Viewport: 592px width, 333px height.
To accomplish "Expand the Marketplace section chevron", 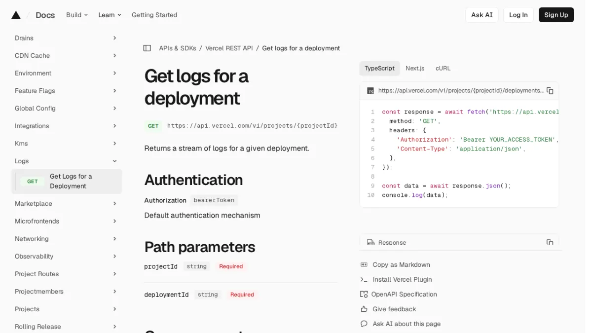I will point(114,204).
